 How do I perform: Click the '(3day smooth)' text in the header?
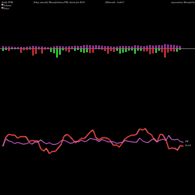click(x=41, y=2)
